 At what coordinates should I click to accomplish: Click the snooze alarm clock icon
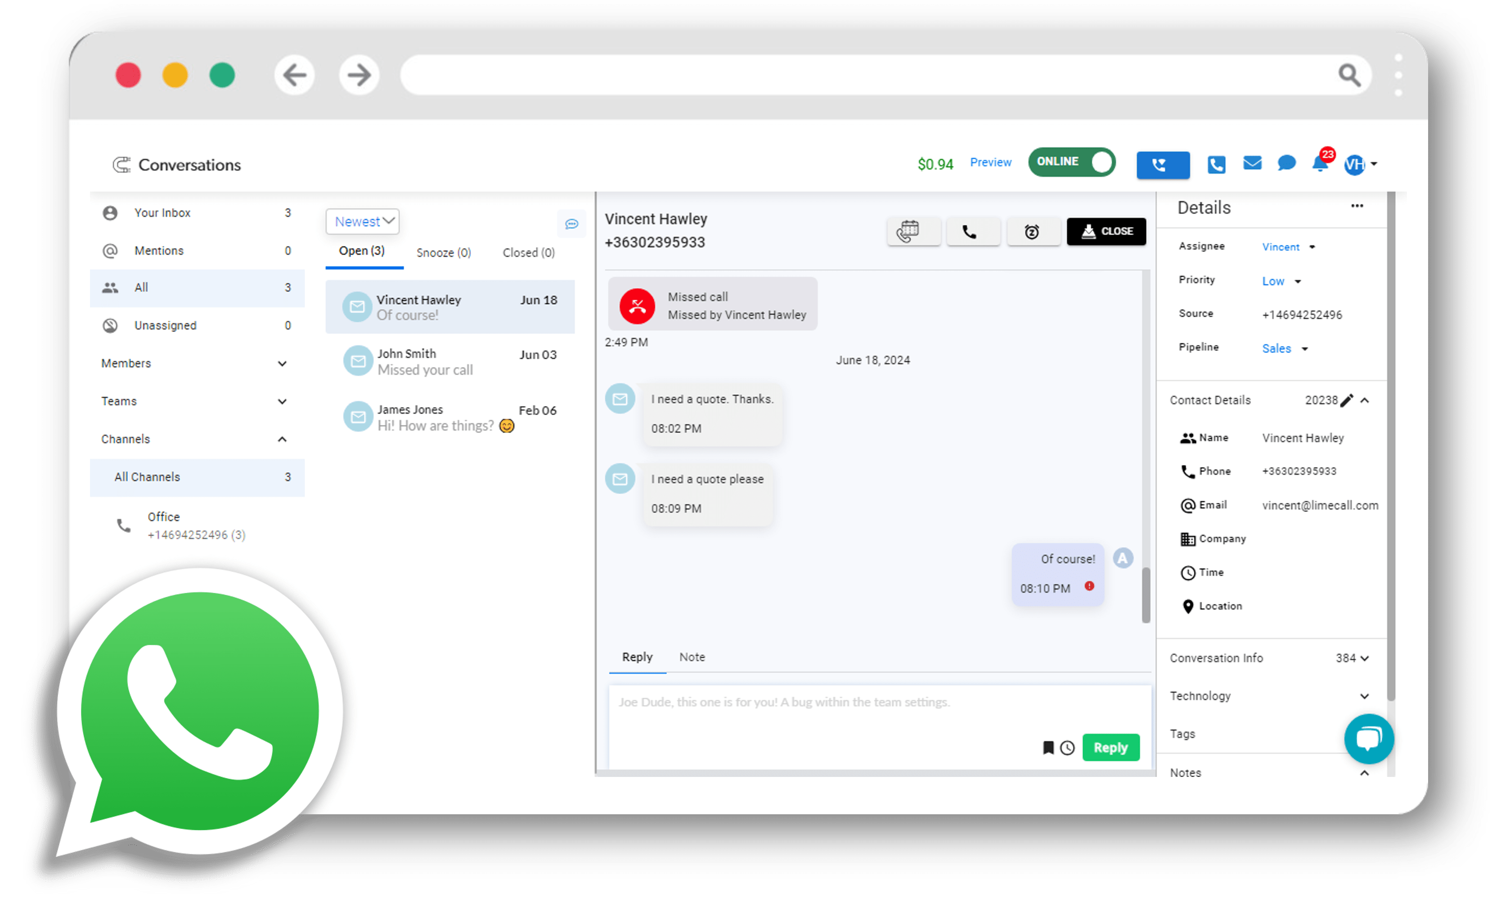coord(1033,231)
